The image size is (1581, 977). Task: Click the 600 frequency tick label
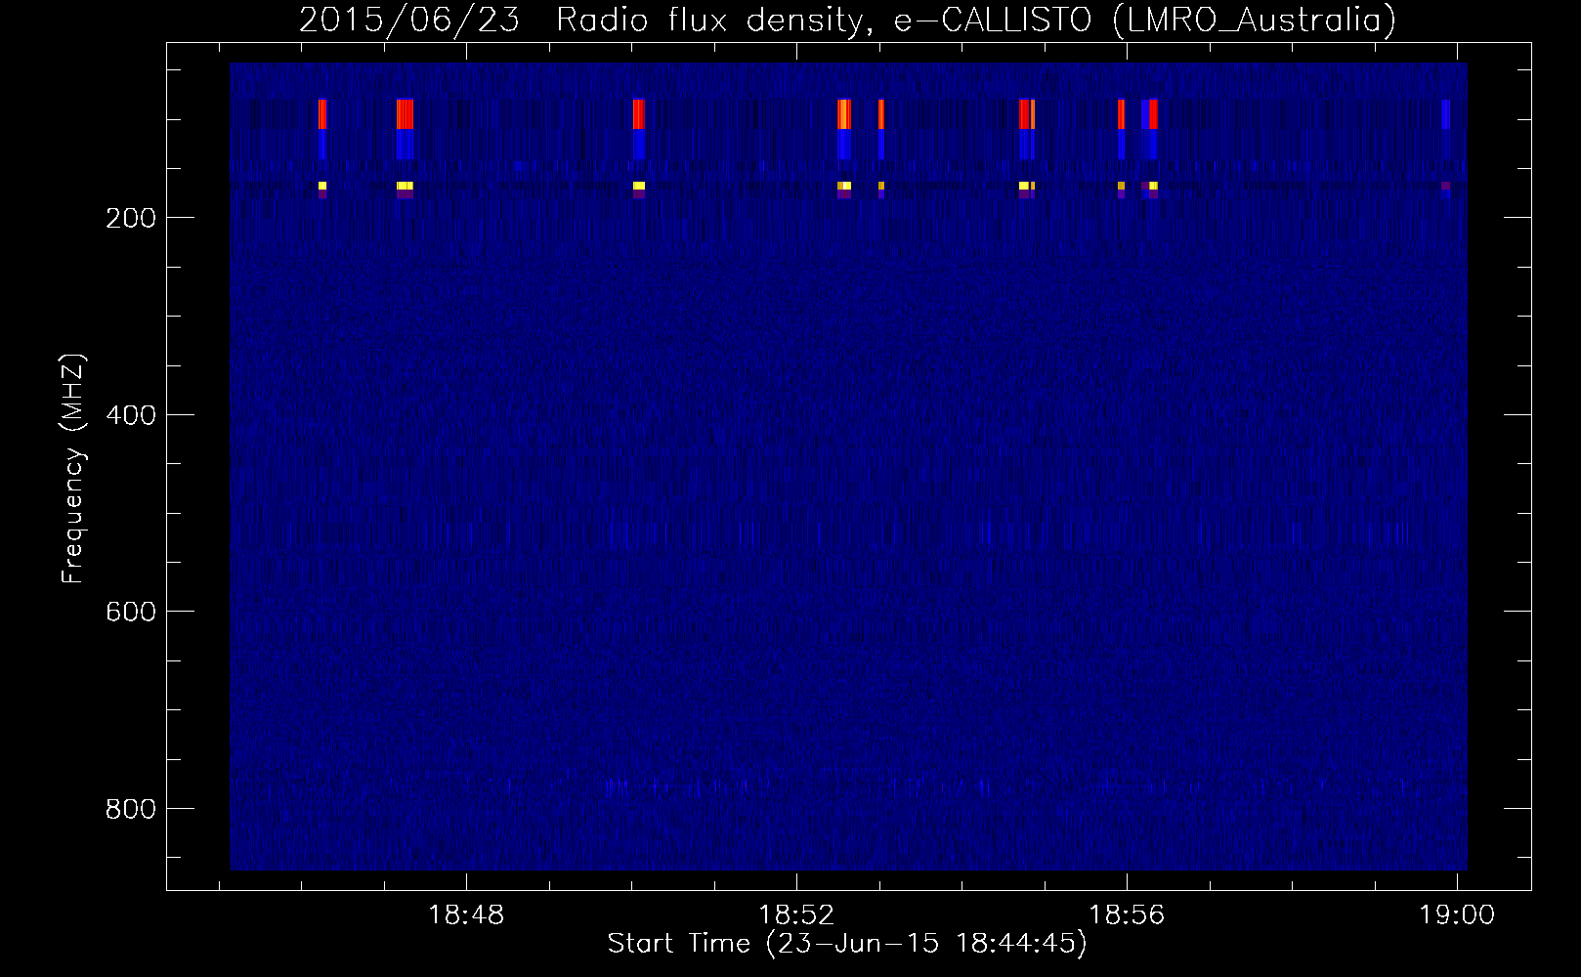(x=131, y=612)
